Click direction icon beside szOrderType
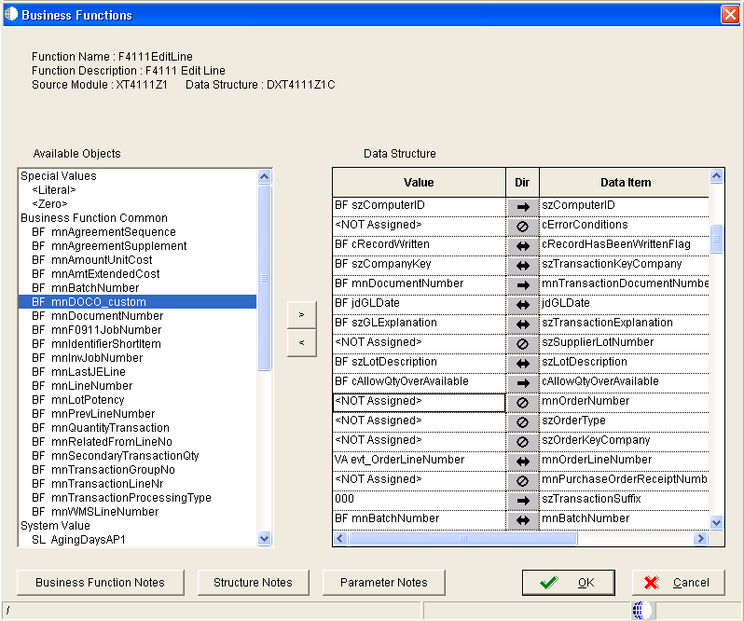Viewport: 744px width, 621px height. click(522, 421)
